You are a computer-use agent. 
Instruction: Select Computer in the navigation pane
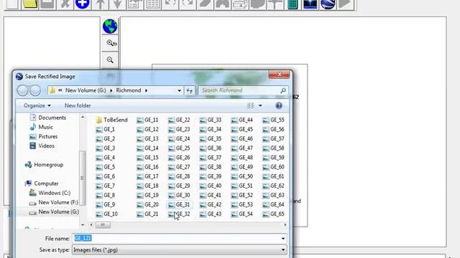[42, 183]
